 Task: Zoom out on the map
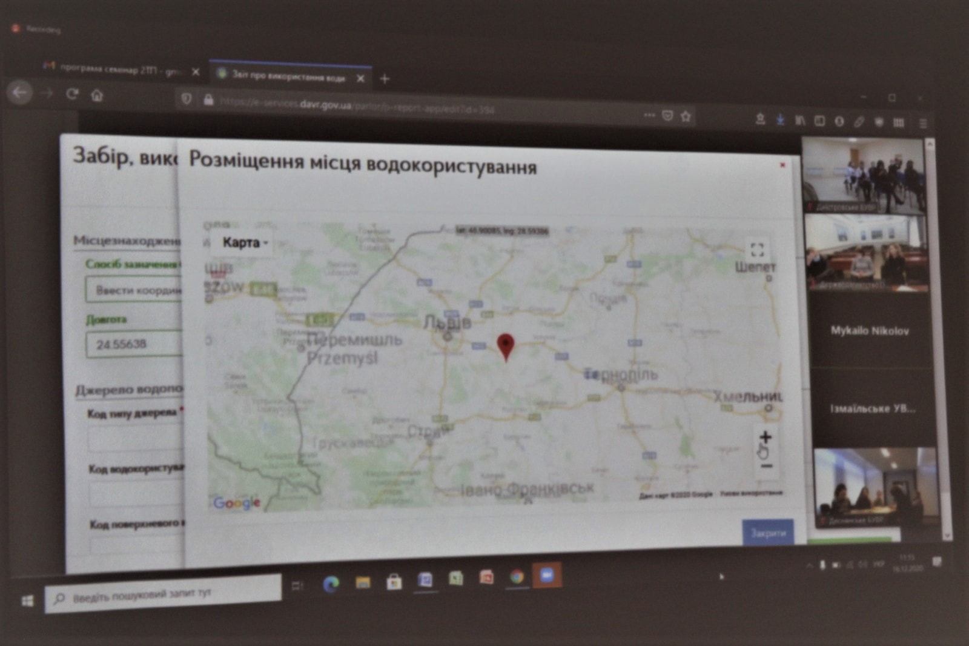point(767,466)
